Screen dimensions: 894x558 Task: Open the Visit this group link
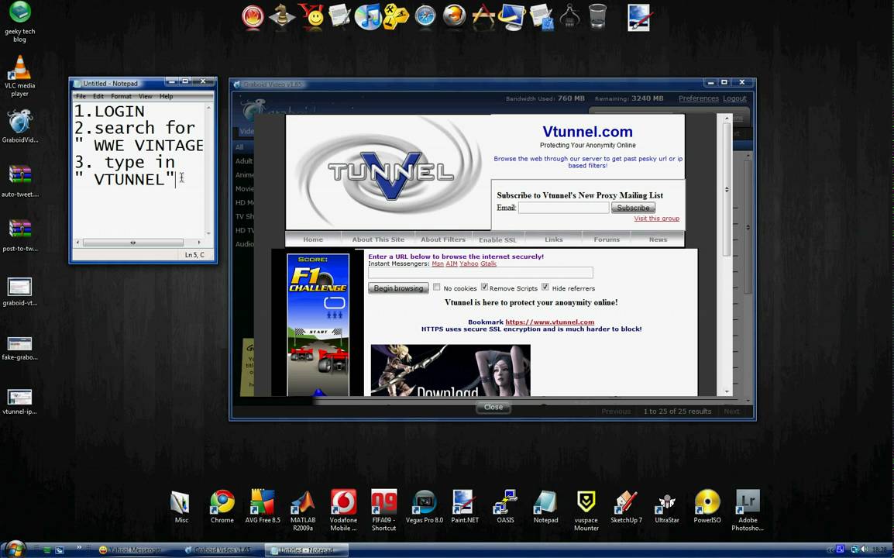656,219
